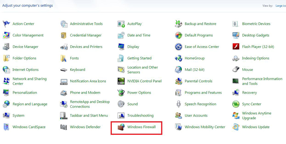286x144 pixels.
Task: Click the Sync Center green icon
Action: [236, 104]
